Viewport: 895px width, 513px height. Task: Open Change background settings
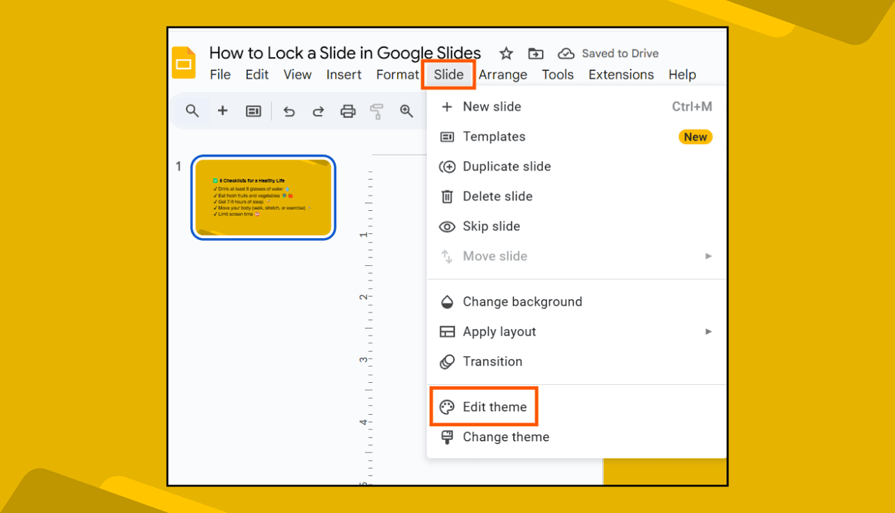point(522,301)
